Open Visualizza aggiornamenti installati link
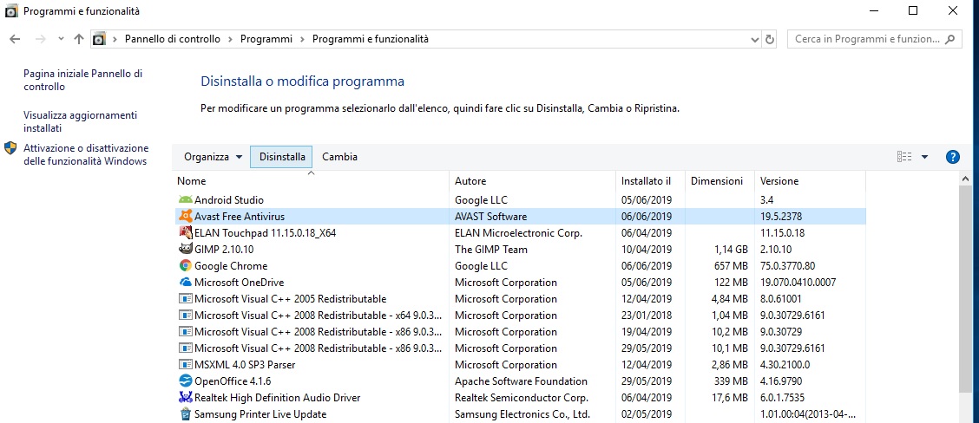979x423 pixels. pyautogui.click(x=80, y=121)
